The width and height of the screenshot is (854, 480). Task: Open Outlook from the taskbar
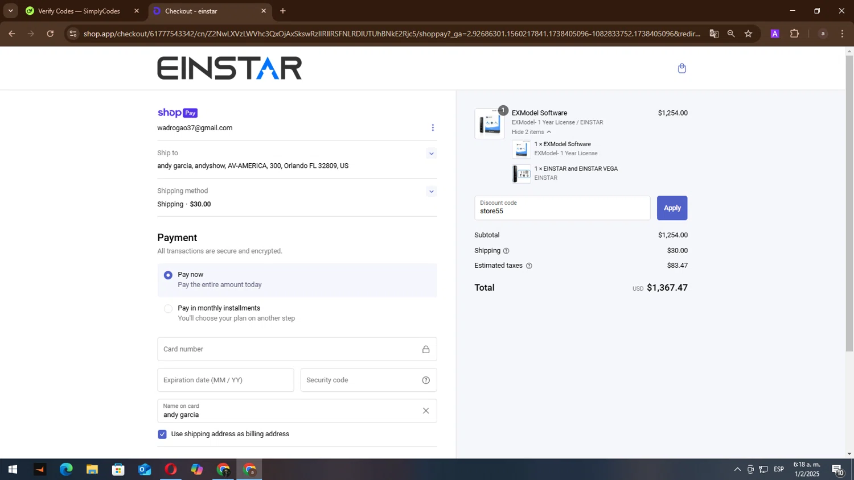point(145,470)
